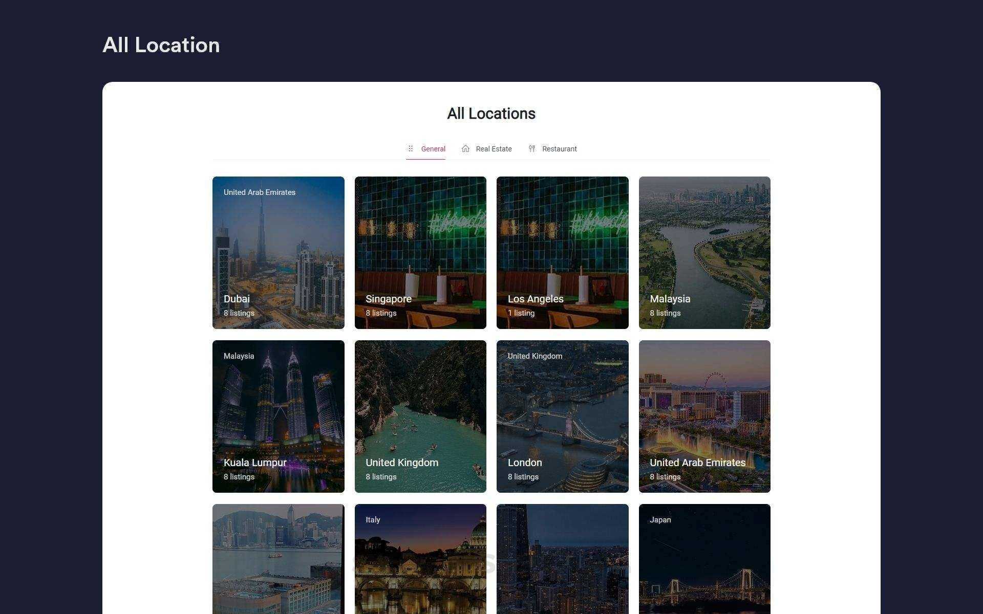983x614 pixels.
Task: Select the Restaurant tab
Action: coord(559,149)
